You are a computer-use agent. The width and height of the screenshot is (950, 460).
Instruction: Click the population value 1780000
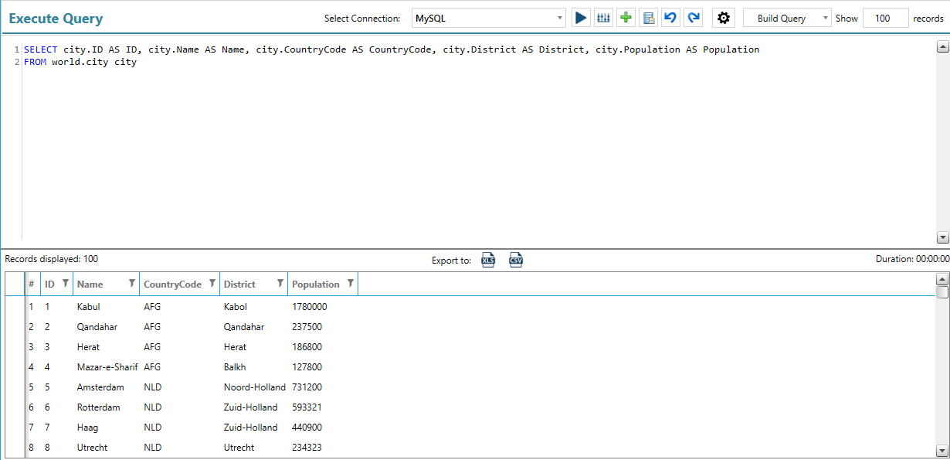click(310, 307)
